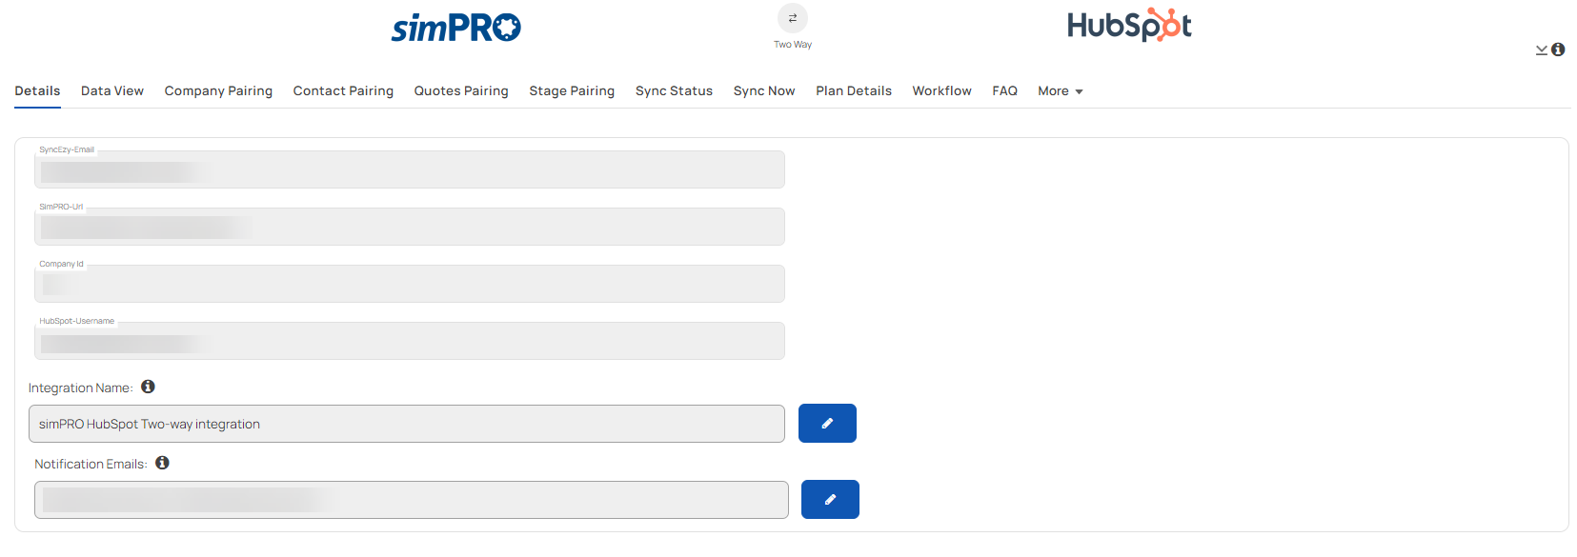The width and height of the screenshot is (1577, 557).
Task: Click the simPRO logo
Action: (x=455, y=28)
